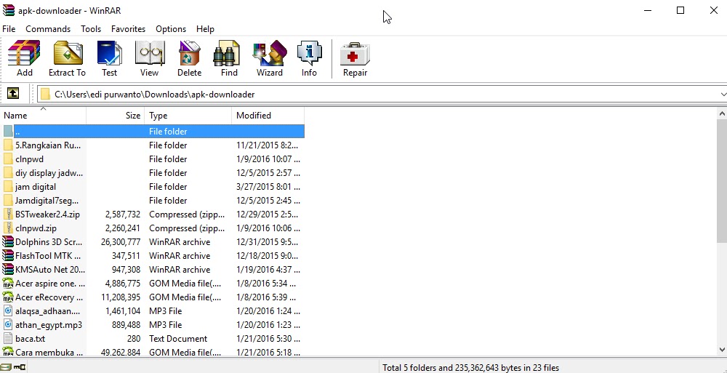
Task: Click the Delete toolbar icon
Action: (x=189, y=58)
